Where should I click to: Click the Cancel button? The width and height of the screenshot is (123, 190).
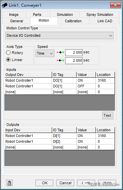click(65, 183)
